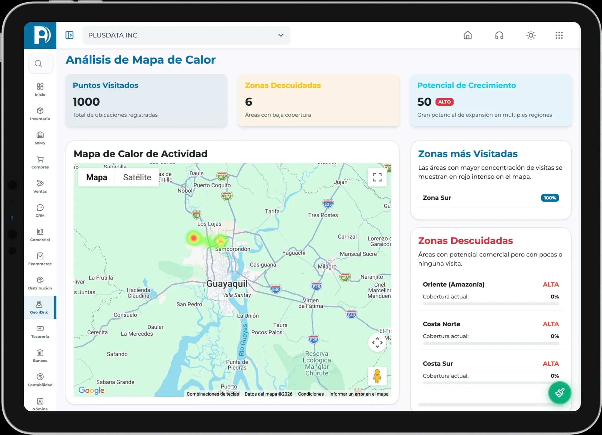
Task: Click Oriente (Amazonía) coverage progress bar
Action: click(490, 304)
